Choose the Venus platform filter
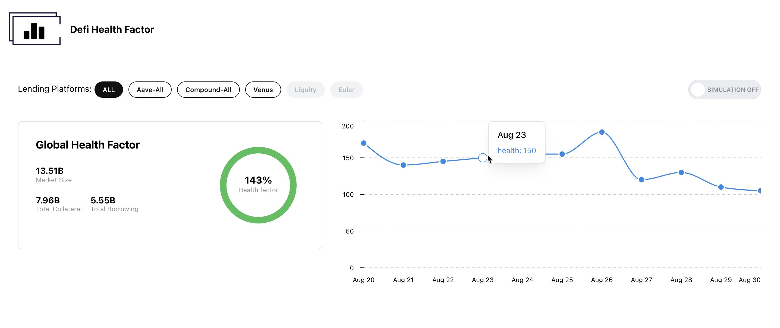The height and width of the screenshot is (328, 780). pos(263,90)
